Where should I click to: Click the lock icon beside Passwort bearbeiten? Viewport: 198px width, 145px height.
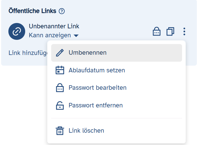60,88
